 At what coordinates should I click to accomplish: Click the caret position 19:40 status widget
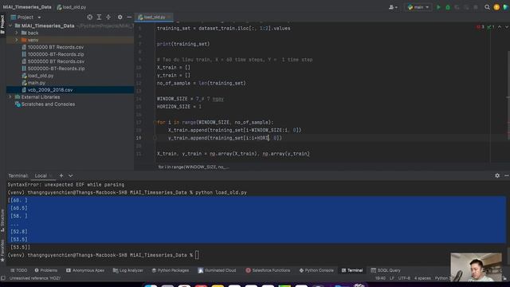click(x=380, y=278)
